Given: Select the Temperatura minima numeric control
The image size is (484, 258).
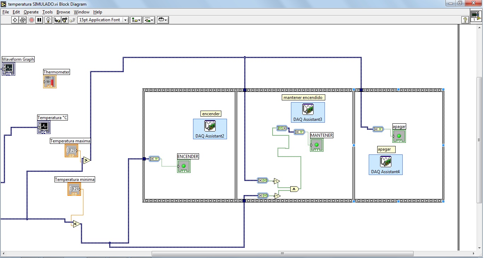Looking at the screenshot, I should pos(74,189).
